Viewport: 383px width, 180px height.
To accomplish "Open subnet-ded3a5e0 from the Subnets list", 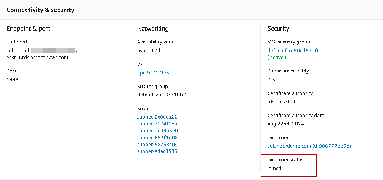I will coord(157,131).
